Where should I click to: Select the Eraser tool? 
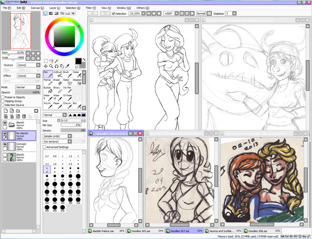(57, 82)
